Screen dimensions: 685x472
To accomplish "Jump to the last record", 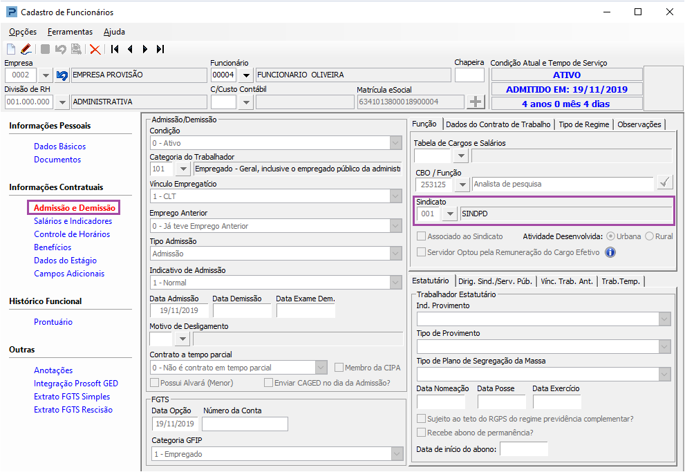I will (x=160, y=49).
